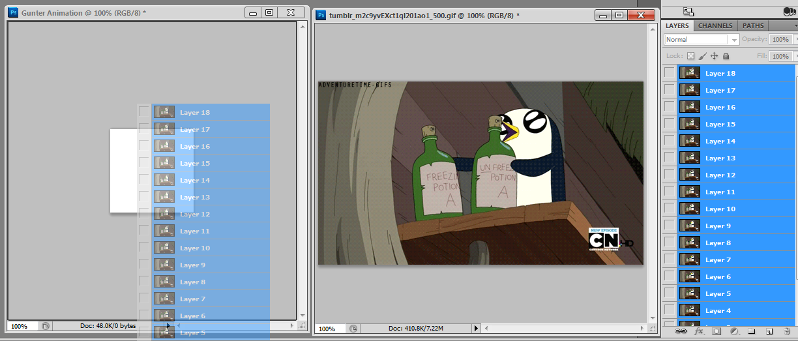Toggle visibility of Layer 15
The image size is (798, 341).
pos(670,124)
